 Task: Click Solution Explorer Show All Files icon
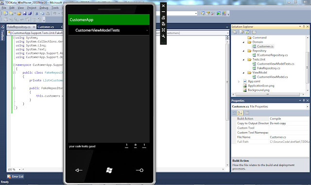tap(242, 32)
